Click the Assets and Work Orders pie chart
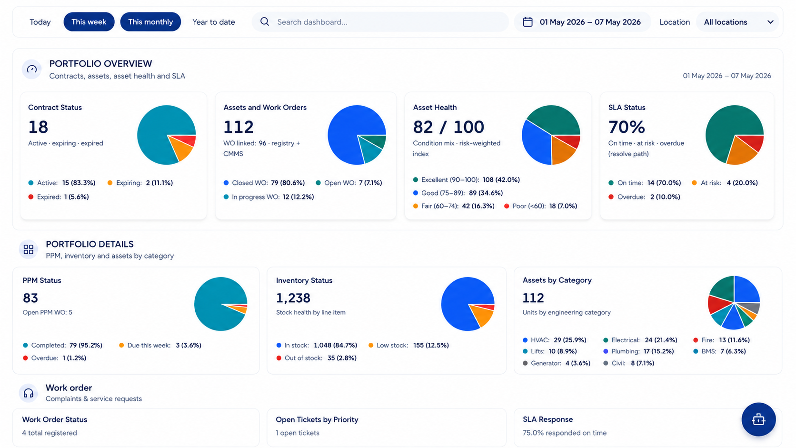This screenshot has height=448, width=796. coord(357,135)
